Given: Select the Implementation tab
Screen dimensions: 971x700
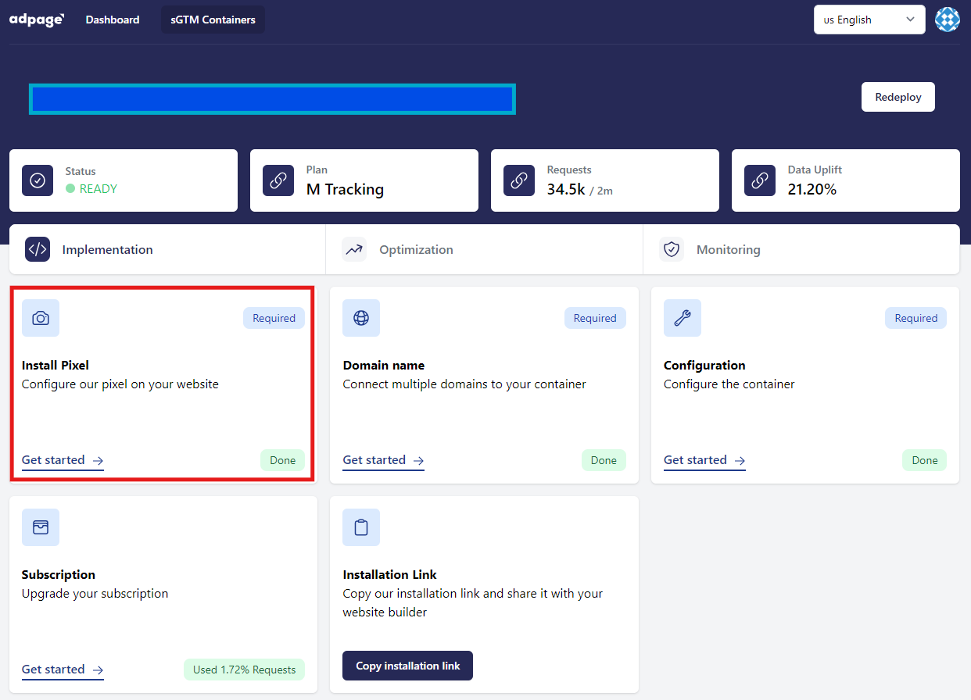Looking at the screenshot, I should pyautogui.click(x=107, y=250).
